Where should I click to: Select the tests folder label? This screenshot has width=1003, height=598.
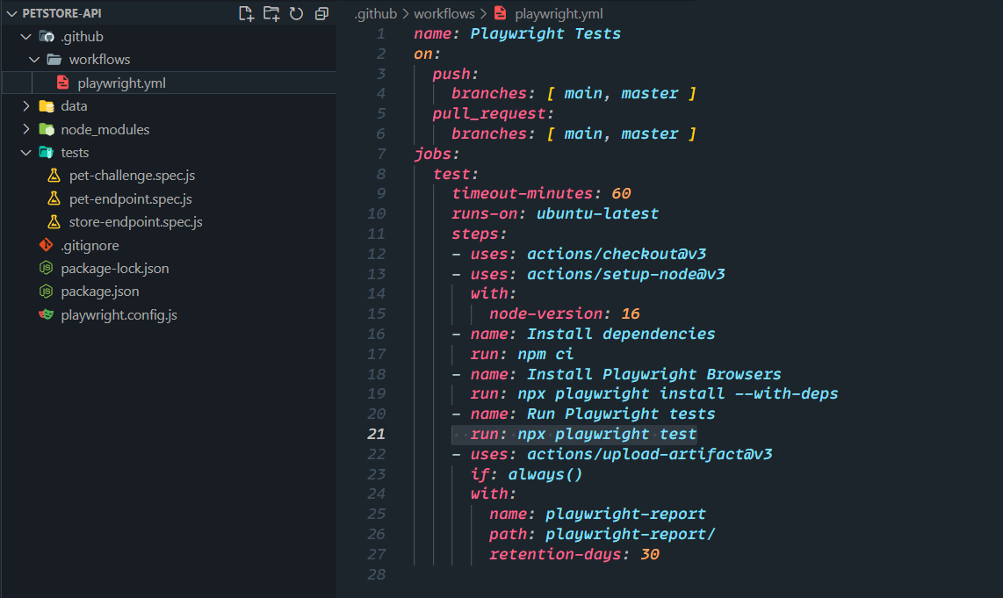74,153
